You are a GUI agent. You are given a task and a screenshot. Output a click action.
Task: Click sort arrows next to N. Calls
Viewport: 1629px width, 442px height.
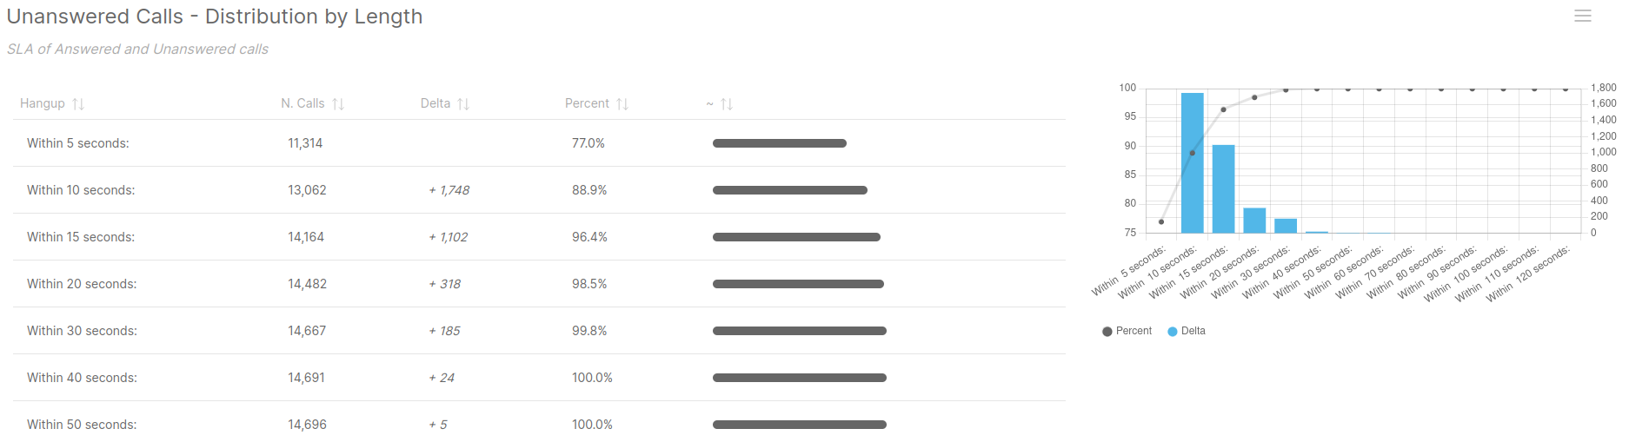(338, 104)
